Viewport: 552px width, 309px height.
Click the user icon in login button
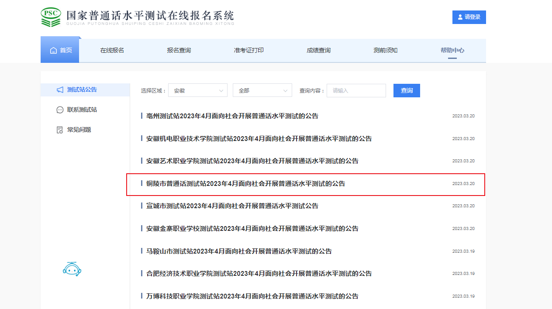tap(460, 17)
